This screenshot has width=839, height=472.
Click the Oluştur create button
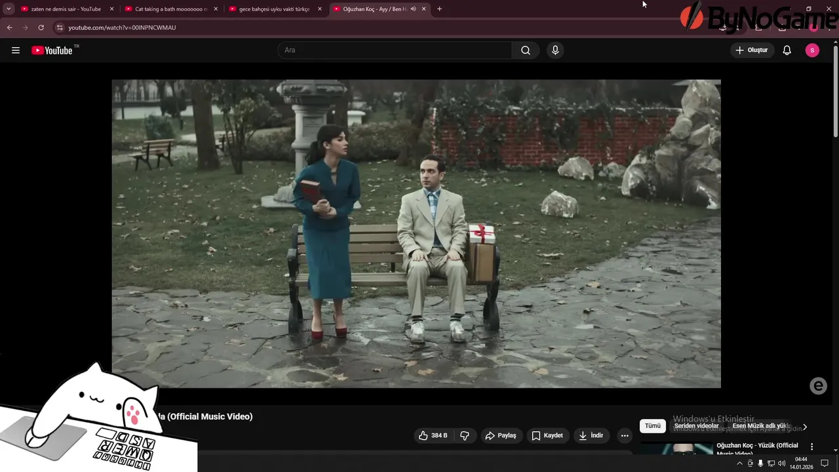(x=752, y=50)
